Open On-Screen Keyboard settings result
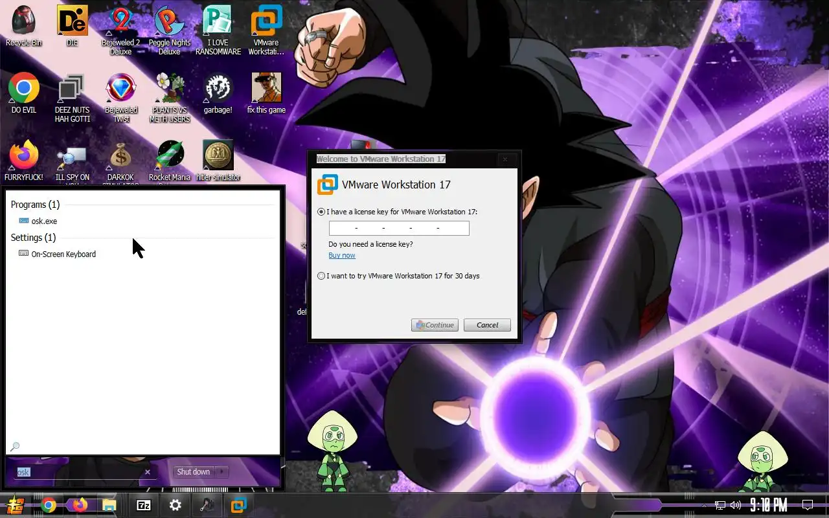The height and width of the screenshot is (518, 829). (58, 254)
